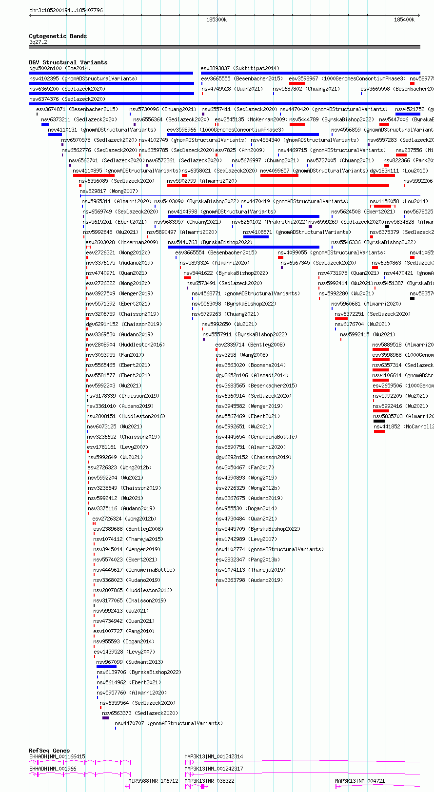Select the esv2339714 (Bentley2008) label
The height and width of the screenshot is (792, 434).
tap(251, 345)
